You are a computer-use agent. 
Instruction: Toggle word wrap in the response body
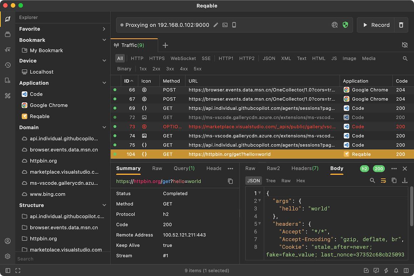tap(383, 180)
